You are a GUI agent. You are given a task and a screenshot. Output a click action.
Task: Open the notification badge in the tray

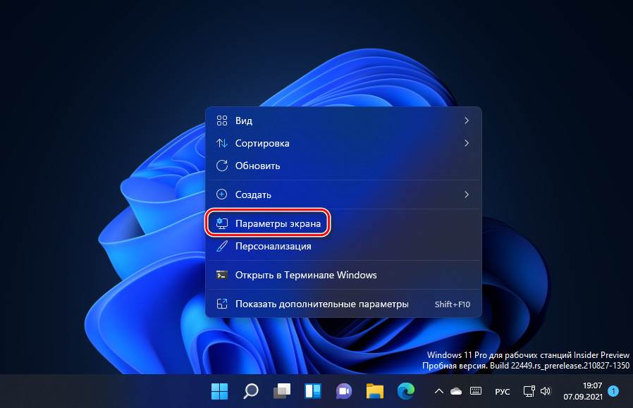613,390
